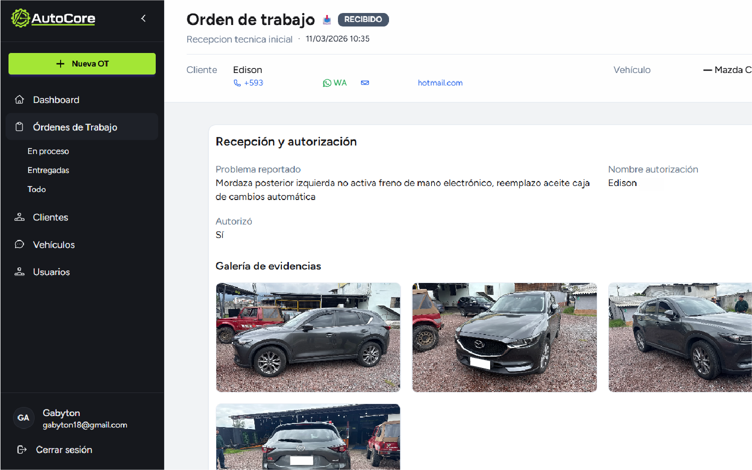The height and width of the screenshot is (470, 752).
Task: Click the date 11/03/2026 10:35
Action: click(337, 39)
